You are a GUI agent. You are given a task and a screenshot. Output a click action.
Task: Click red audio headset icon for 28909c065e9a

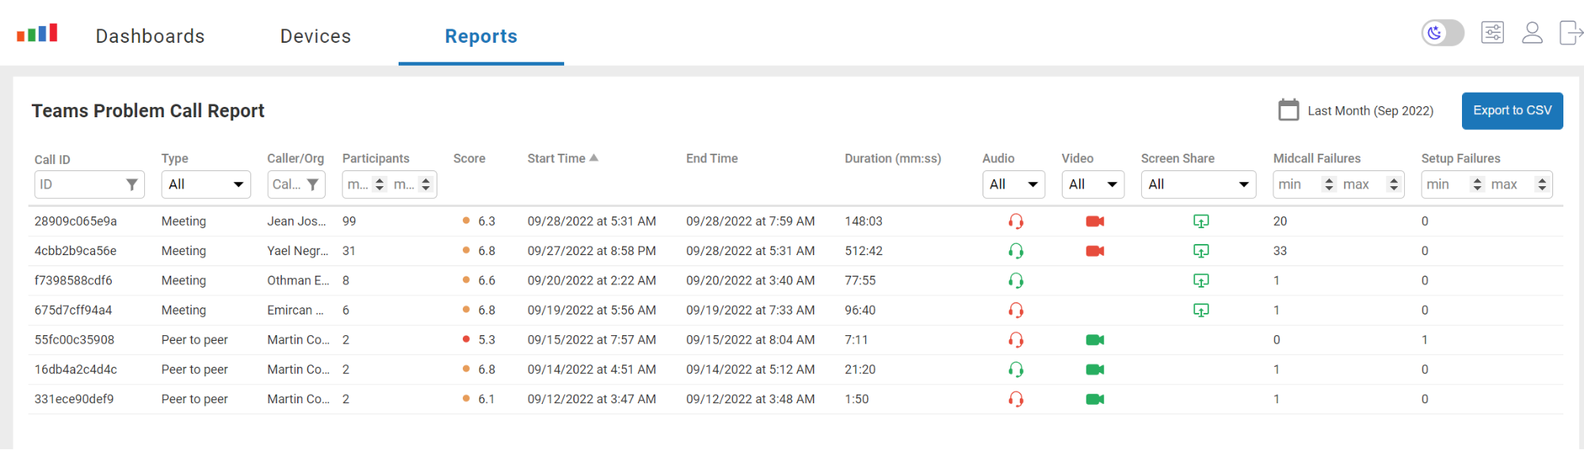1015,221
